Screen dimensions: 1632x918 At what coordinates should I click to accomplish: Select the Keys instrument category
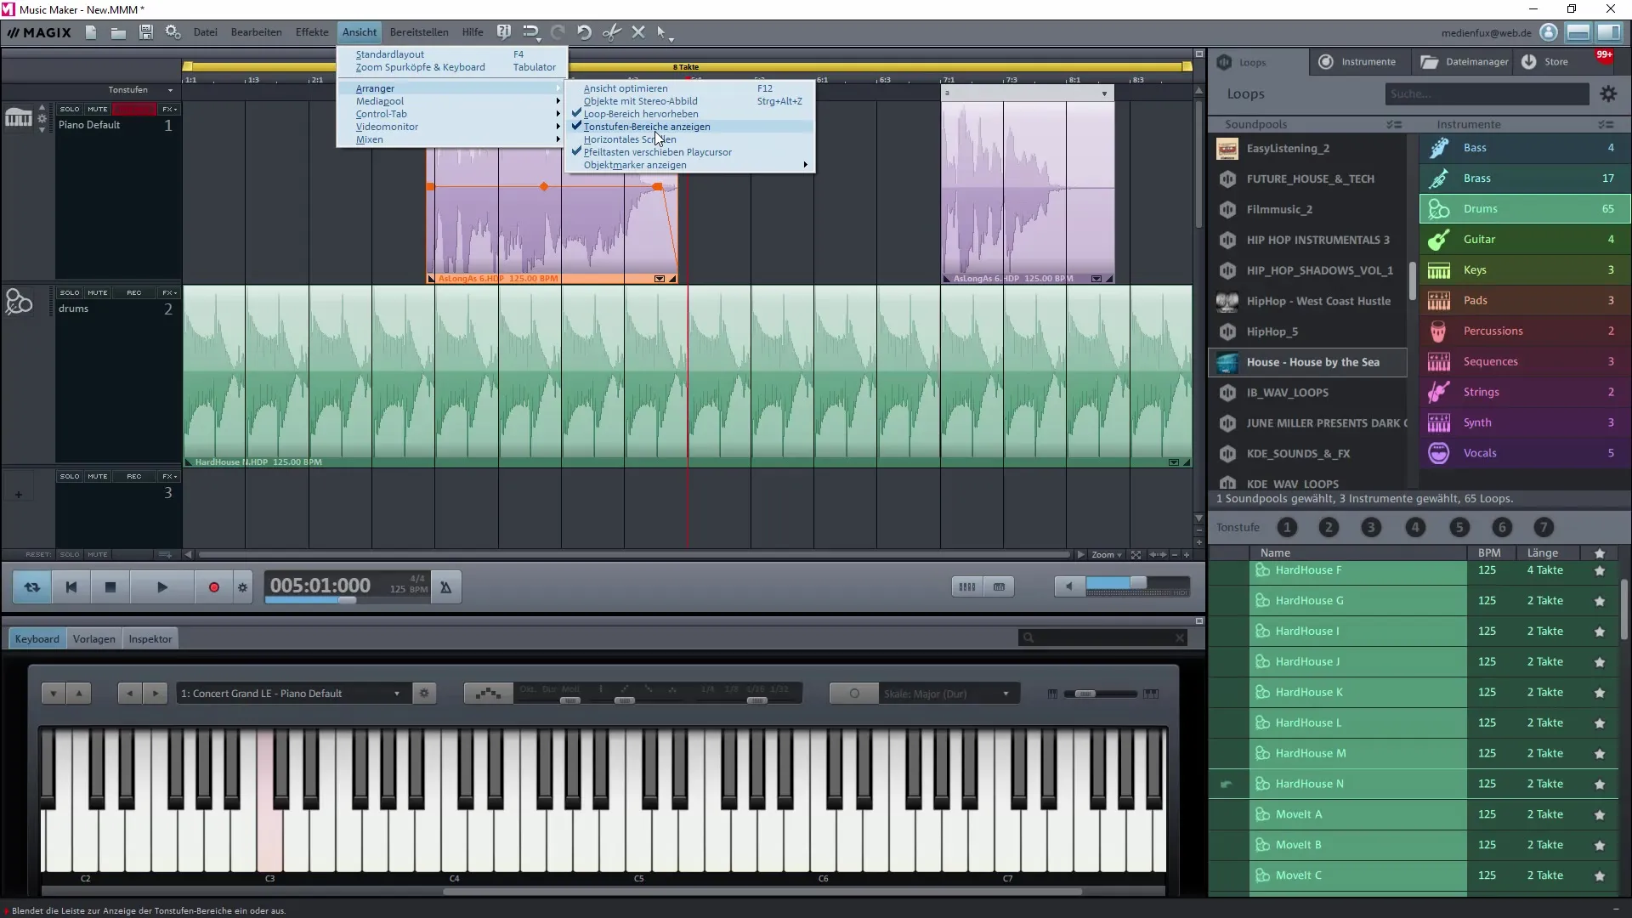point(1525,270)
